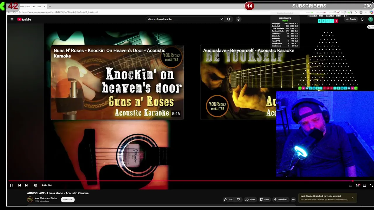Open the YouTube guide hamburger menu
374x210 pixels.
[12, 19]
